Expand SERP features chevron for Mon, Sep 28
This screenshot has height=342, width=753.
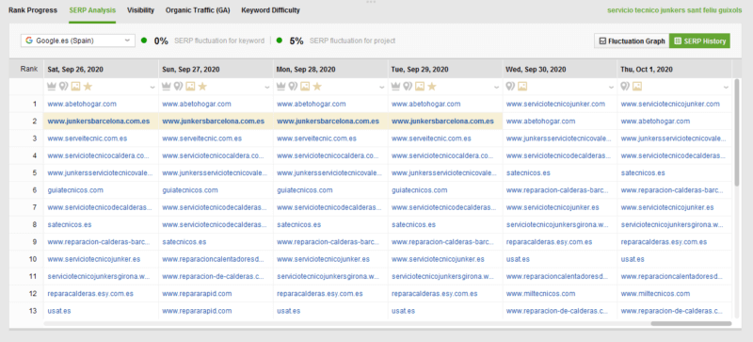tap(382, 87)
